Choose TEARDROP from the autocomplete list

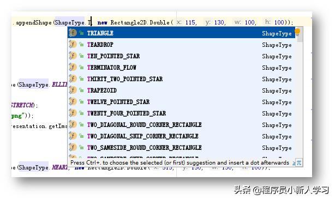(x=181, y=44)
